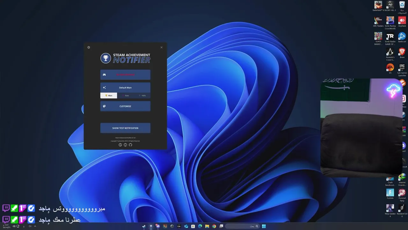Switch to the 100% notification type tab
Viewport: 408px width, 230px height.
coord(142,96)
